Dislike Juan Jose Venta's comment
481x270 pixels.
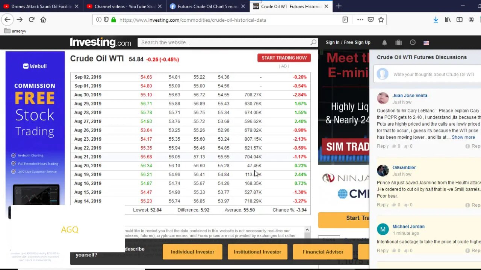(406, 146)
